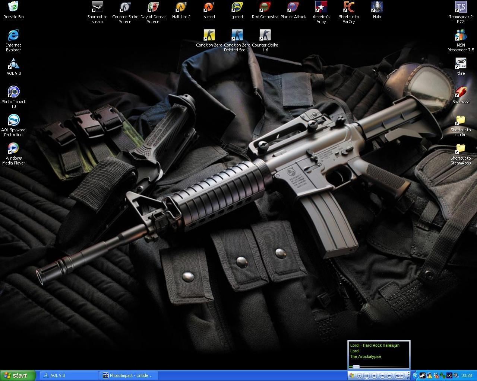
Task: Skip to next track in media toolbar
Action: point(389,376)
